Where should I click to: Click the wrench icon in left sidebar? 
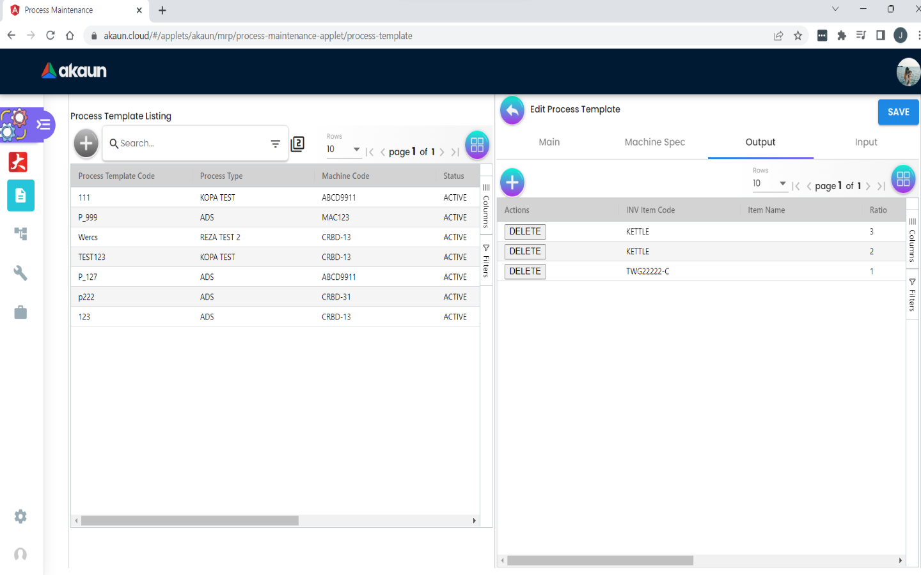tap(20, 273)
